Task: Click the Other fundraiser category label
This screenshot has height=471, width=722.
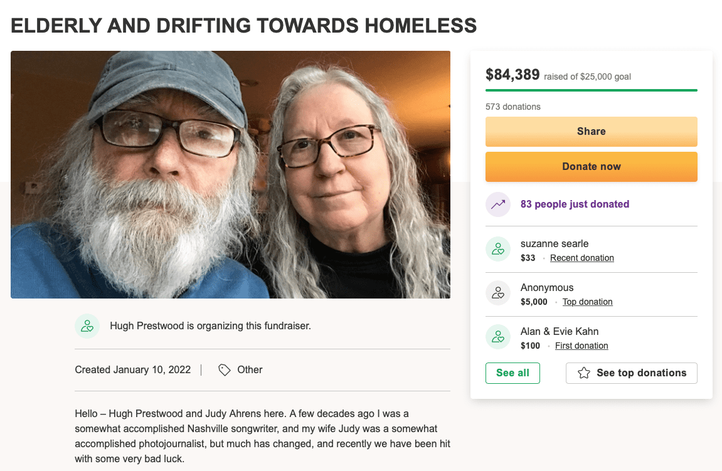Action: pos(250,369)
